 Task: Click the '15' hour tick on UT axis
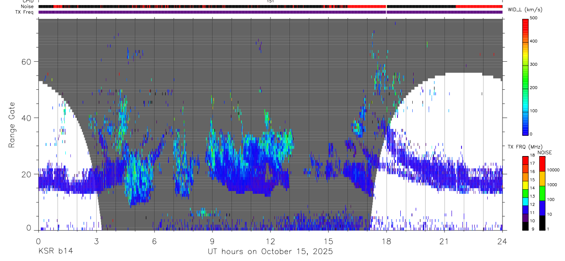[x=328, y=241]
